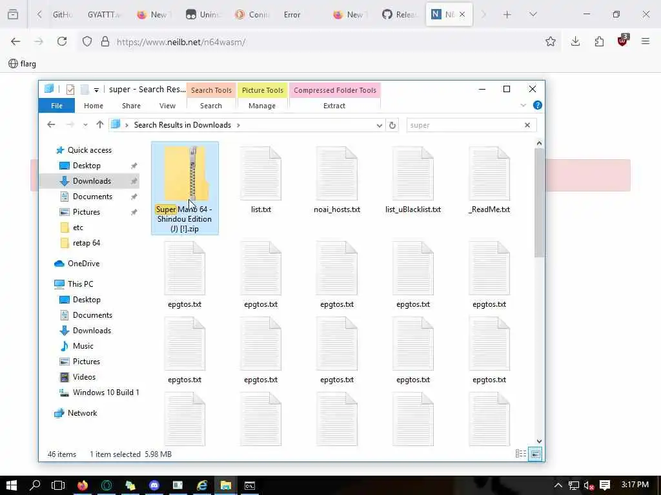Image resolution: width=661 pixels, height=495 pixels.
Task: Open pinned Pictures under Quick access
Action: [86, 212]
